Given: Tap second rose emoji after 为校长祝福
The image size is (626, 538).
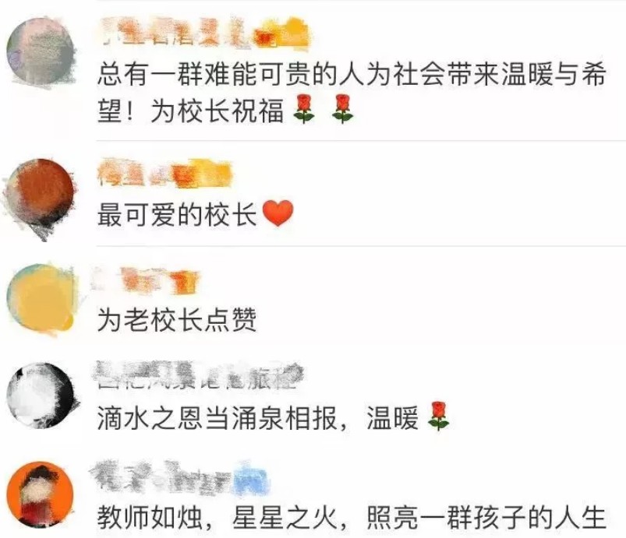Looking at the screenshot, I should 342,108.
